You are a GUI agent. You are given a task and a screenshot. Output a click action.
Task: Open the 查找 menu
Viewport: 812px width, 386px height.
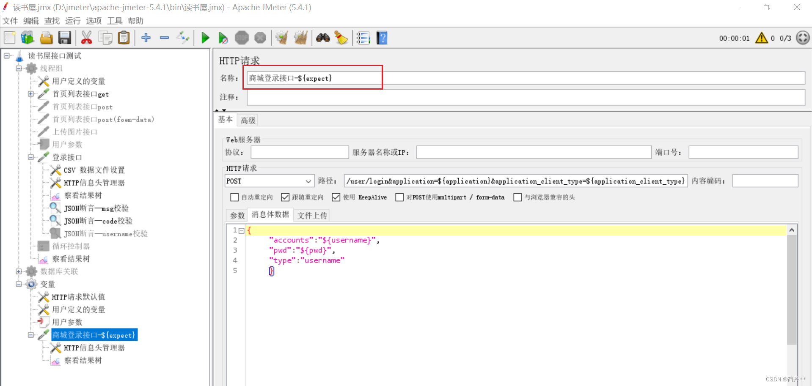52,21
